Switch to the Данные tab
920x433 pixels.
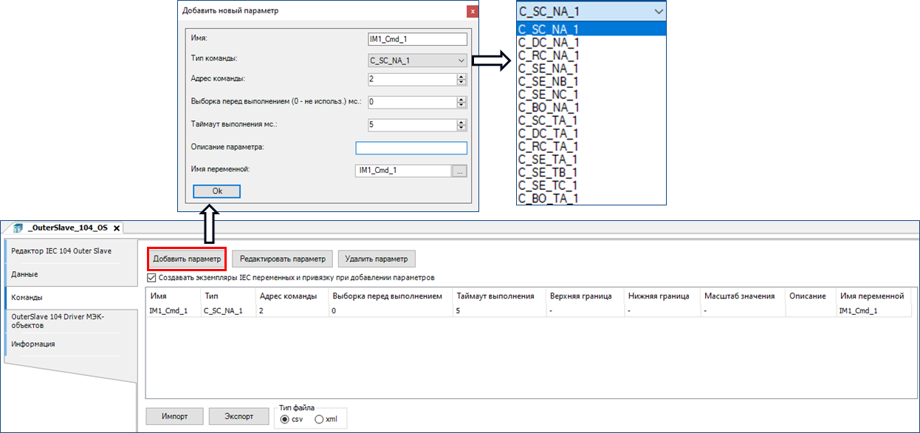tap(24, 274)
